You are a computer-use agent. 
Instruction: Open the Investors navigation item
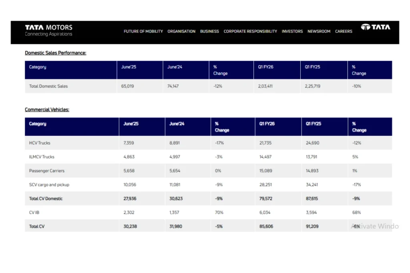[292, 31]
